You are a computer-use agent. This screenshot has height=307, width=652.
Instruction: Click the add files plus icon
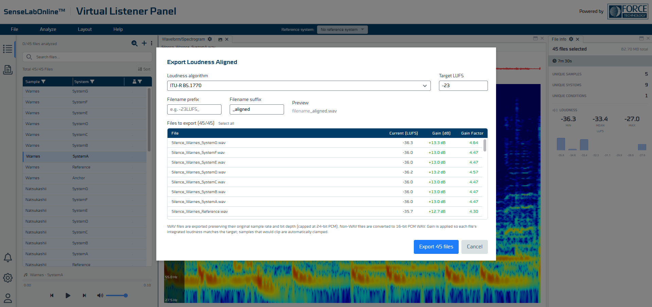144,43
